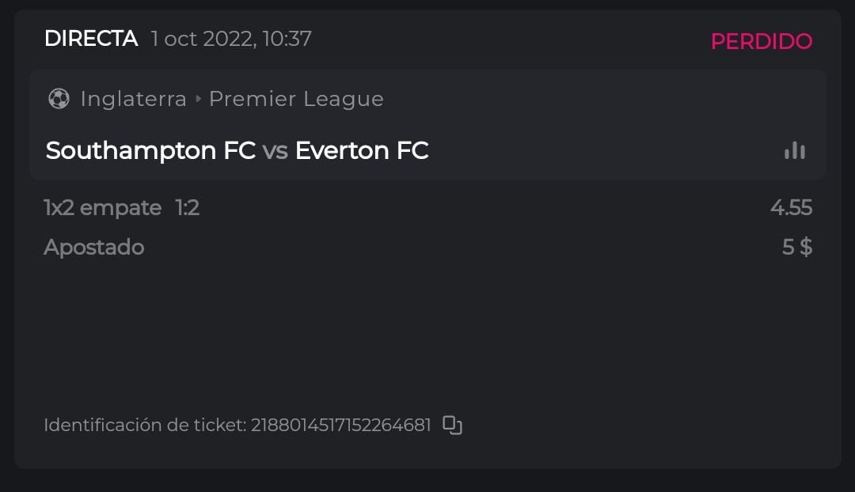Click the 5 $ stake amount
855x492 pixels.
(796, 247)
